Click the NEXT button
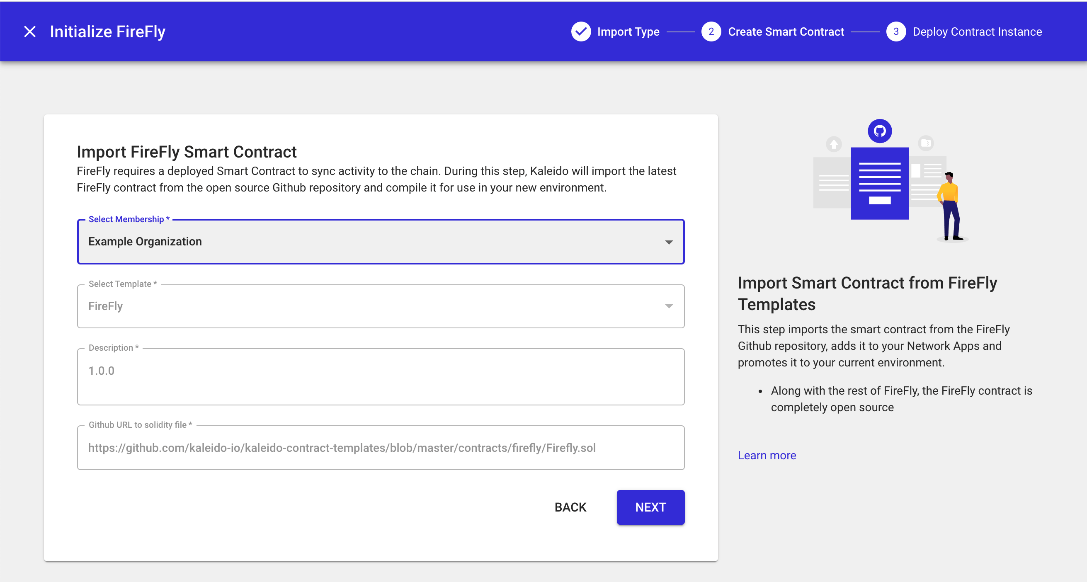This screenshot has height=582, width=1087. 650,507
